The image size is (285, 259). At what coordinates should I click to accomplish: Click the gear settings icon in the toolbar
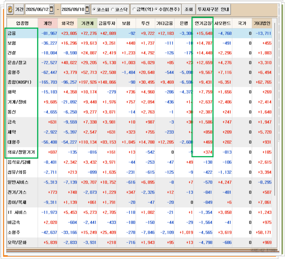10,9
